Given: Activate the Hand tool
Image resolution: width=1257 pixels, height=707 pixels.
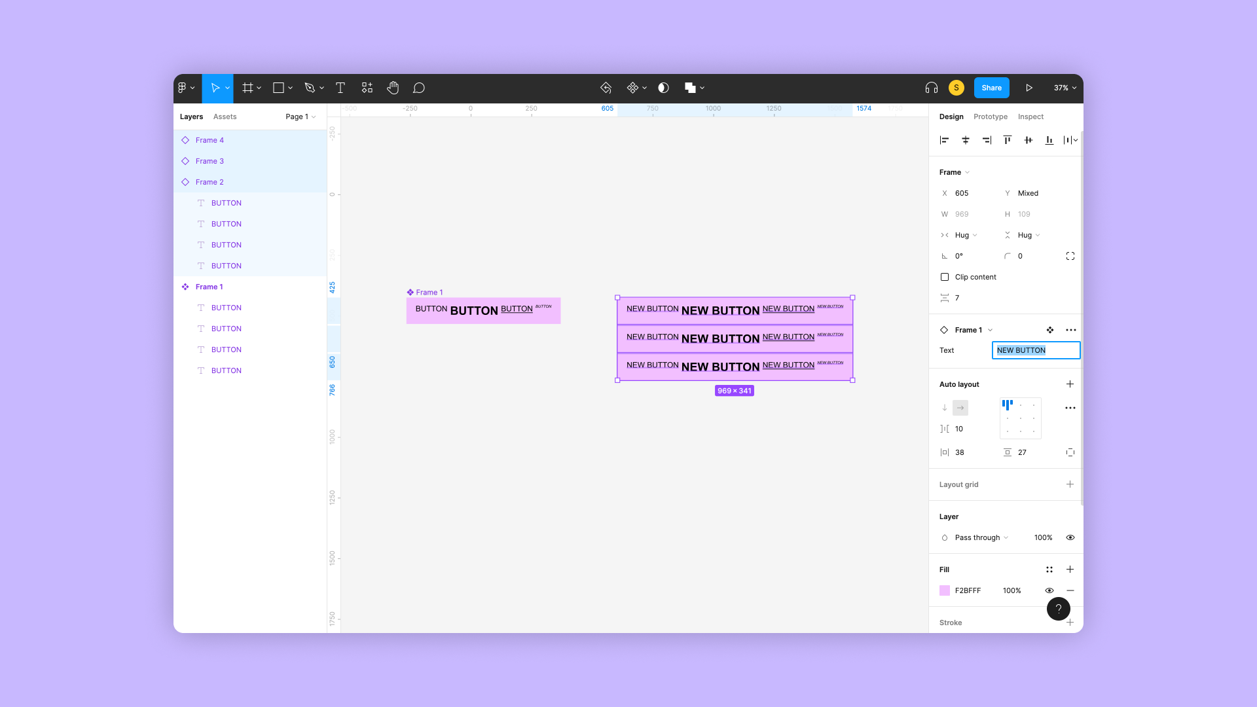Looking at the screenshot, I should click(x=393, y=88).
